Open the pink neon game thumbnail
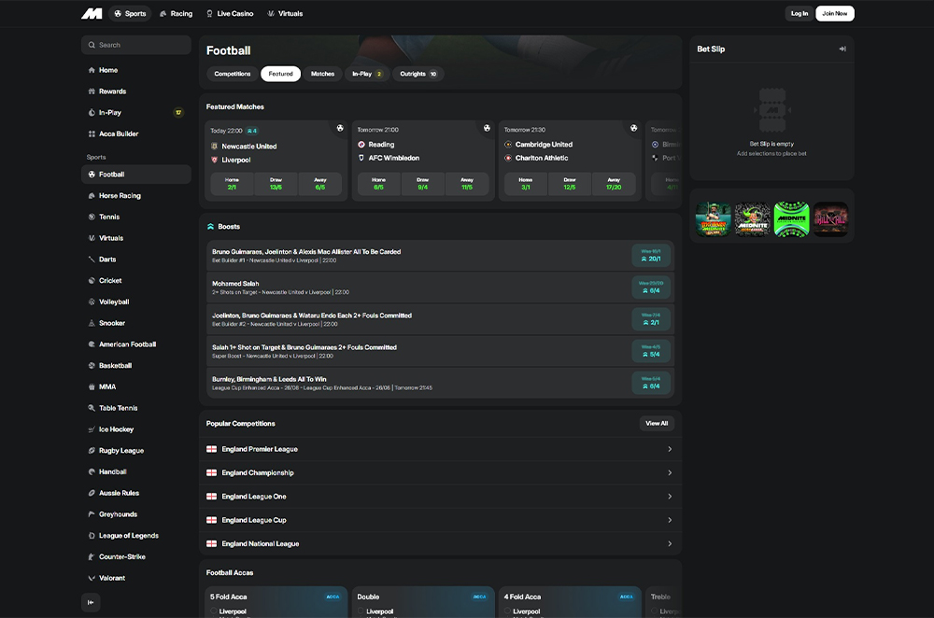 point(830,219)
